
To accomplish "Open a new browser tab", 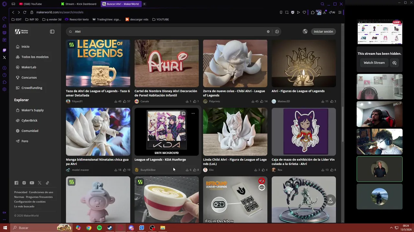I will 144,4.
